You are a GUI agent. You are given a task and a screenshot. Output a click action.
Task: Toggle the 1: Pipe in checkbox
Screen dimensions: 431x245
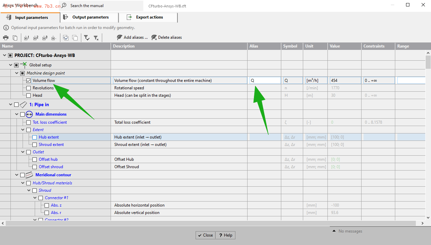(x=17, y=105)
